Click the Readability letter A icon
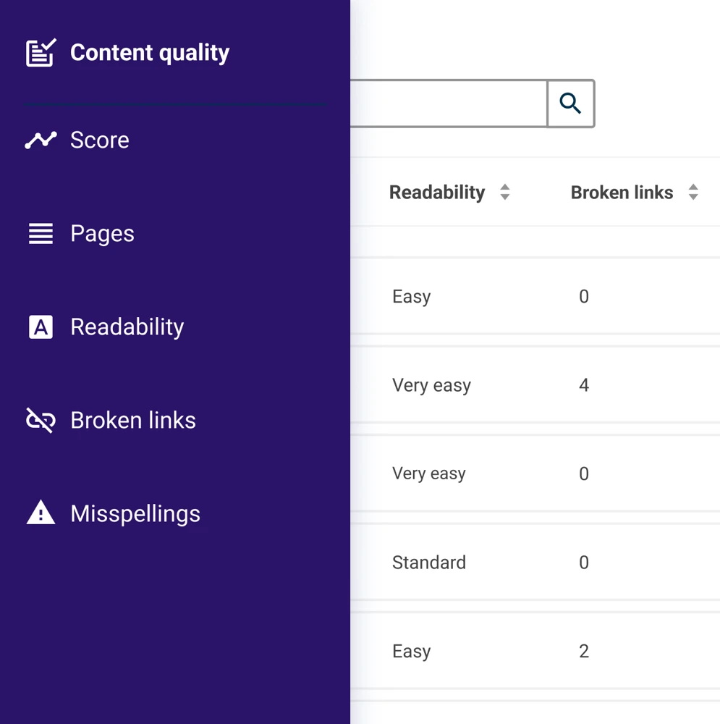Screen dimensions: 720x724 coord(41,327)
